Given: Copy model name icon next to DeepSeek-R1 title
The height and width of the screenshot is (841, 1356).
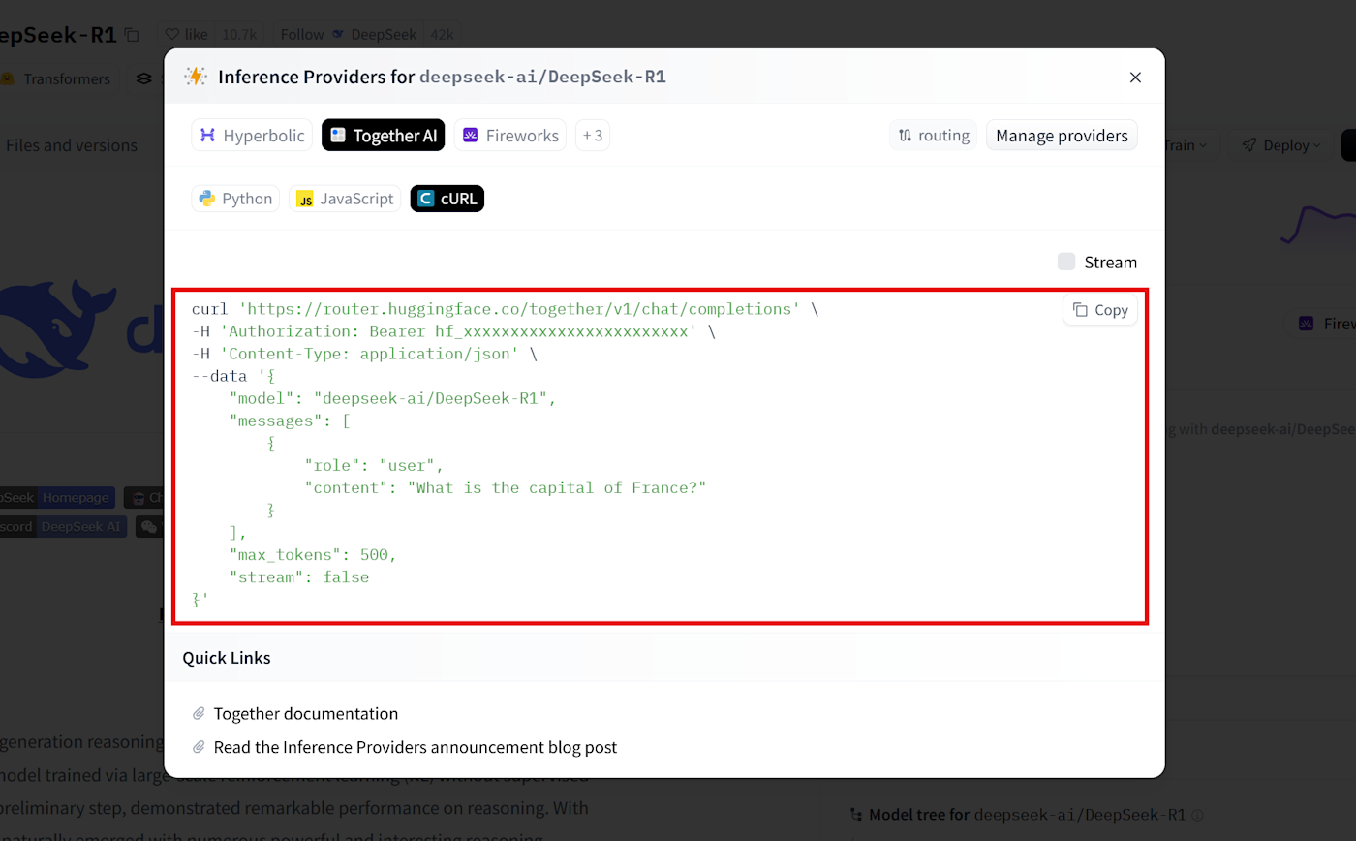Looking at the screenshot, I should [132, 35].
